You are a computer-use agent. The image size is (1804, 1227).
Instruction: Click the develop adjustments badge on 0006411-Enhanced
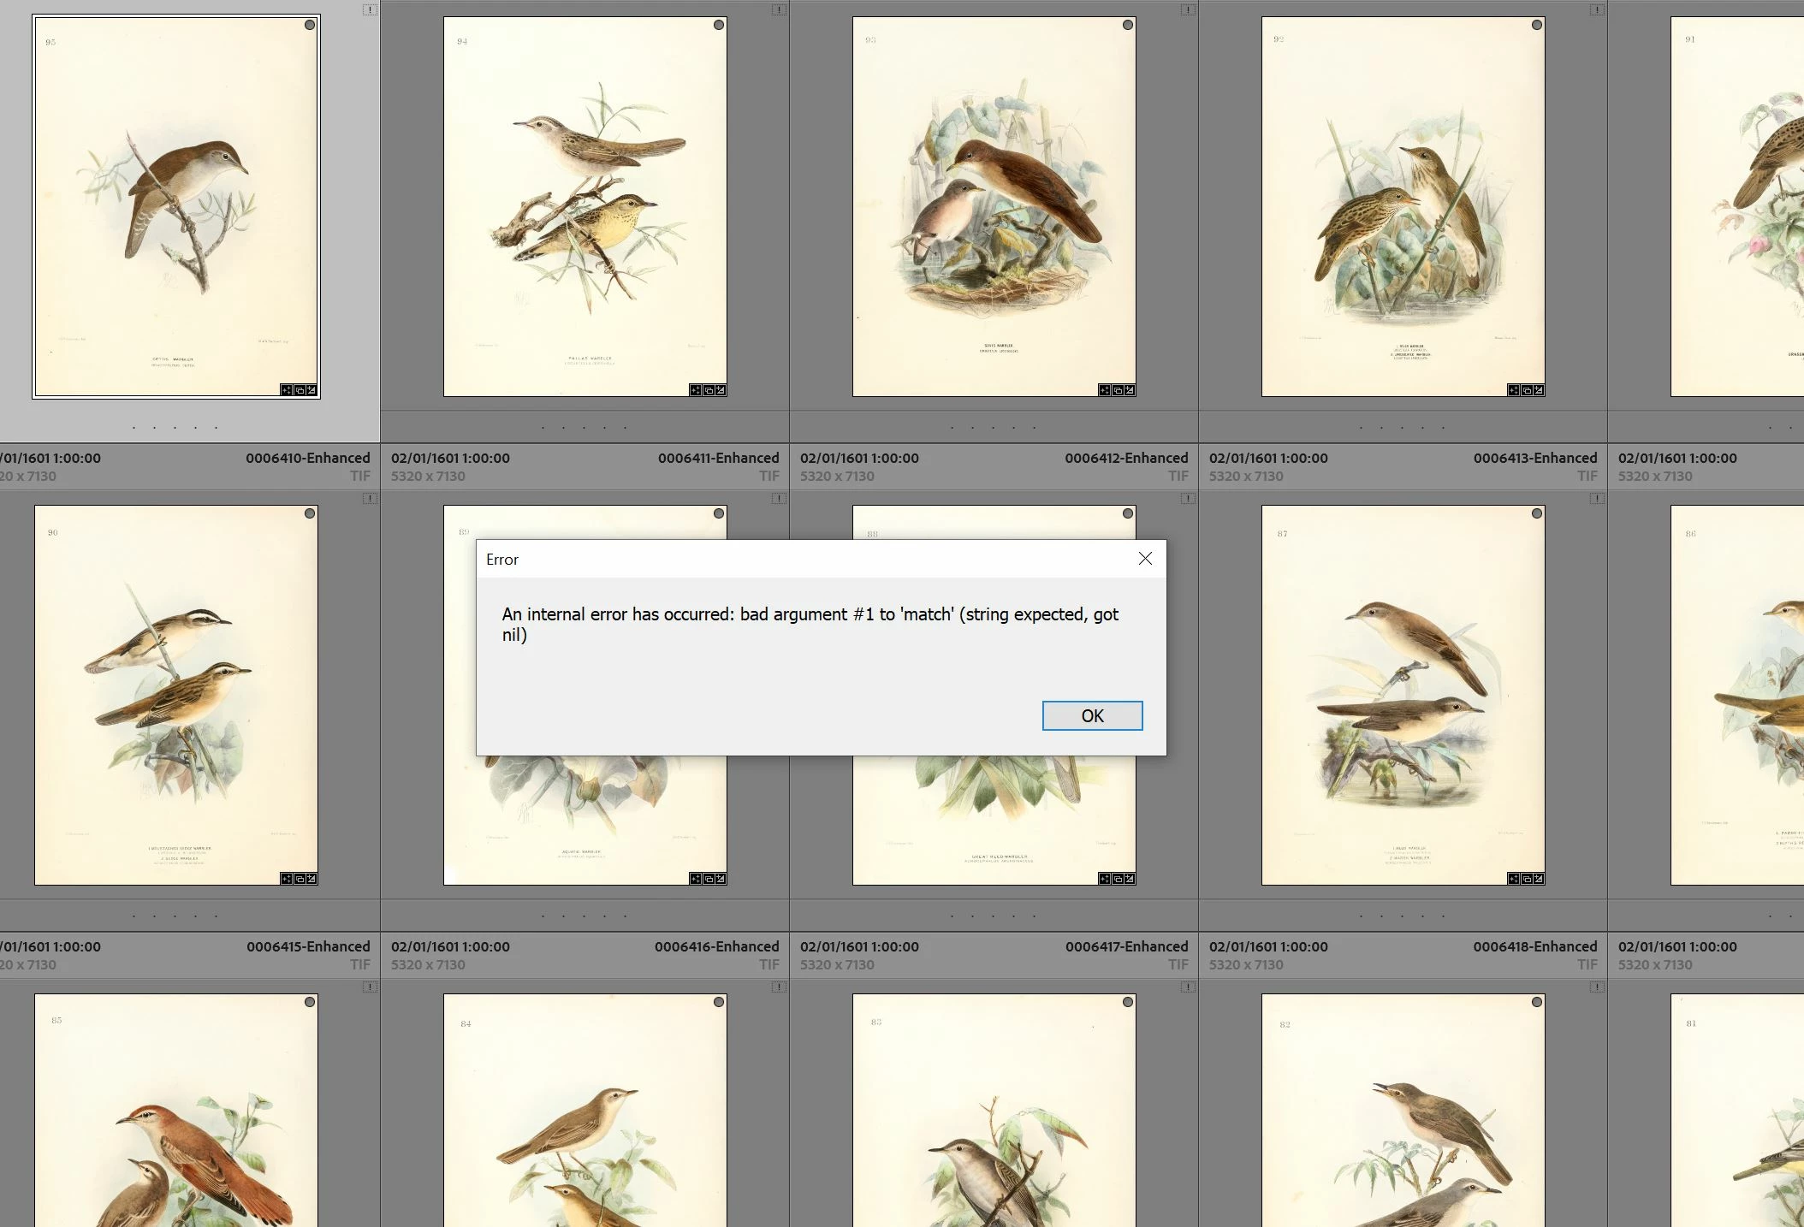tap(721, 390)
